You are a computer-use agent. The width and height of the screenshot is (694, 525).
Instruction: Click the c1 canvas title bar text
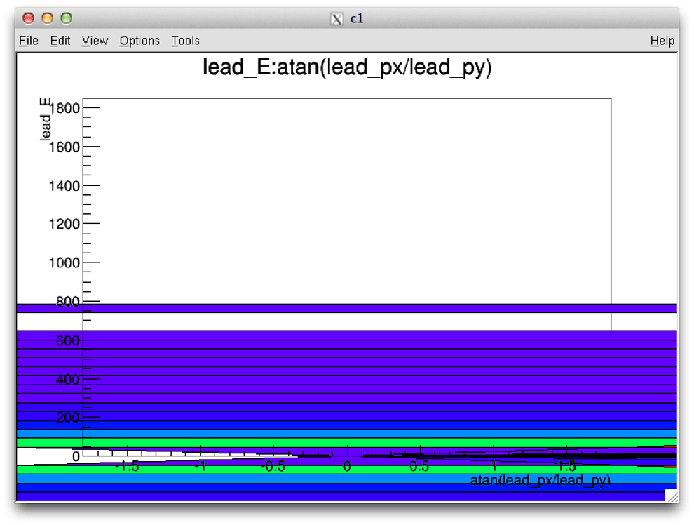[358, 18]
